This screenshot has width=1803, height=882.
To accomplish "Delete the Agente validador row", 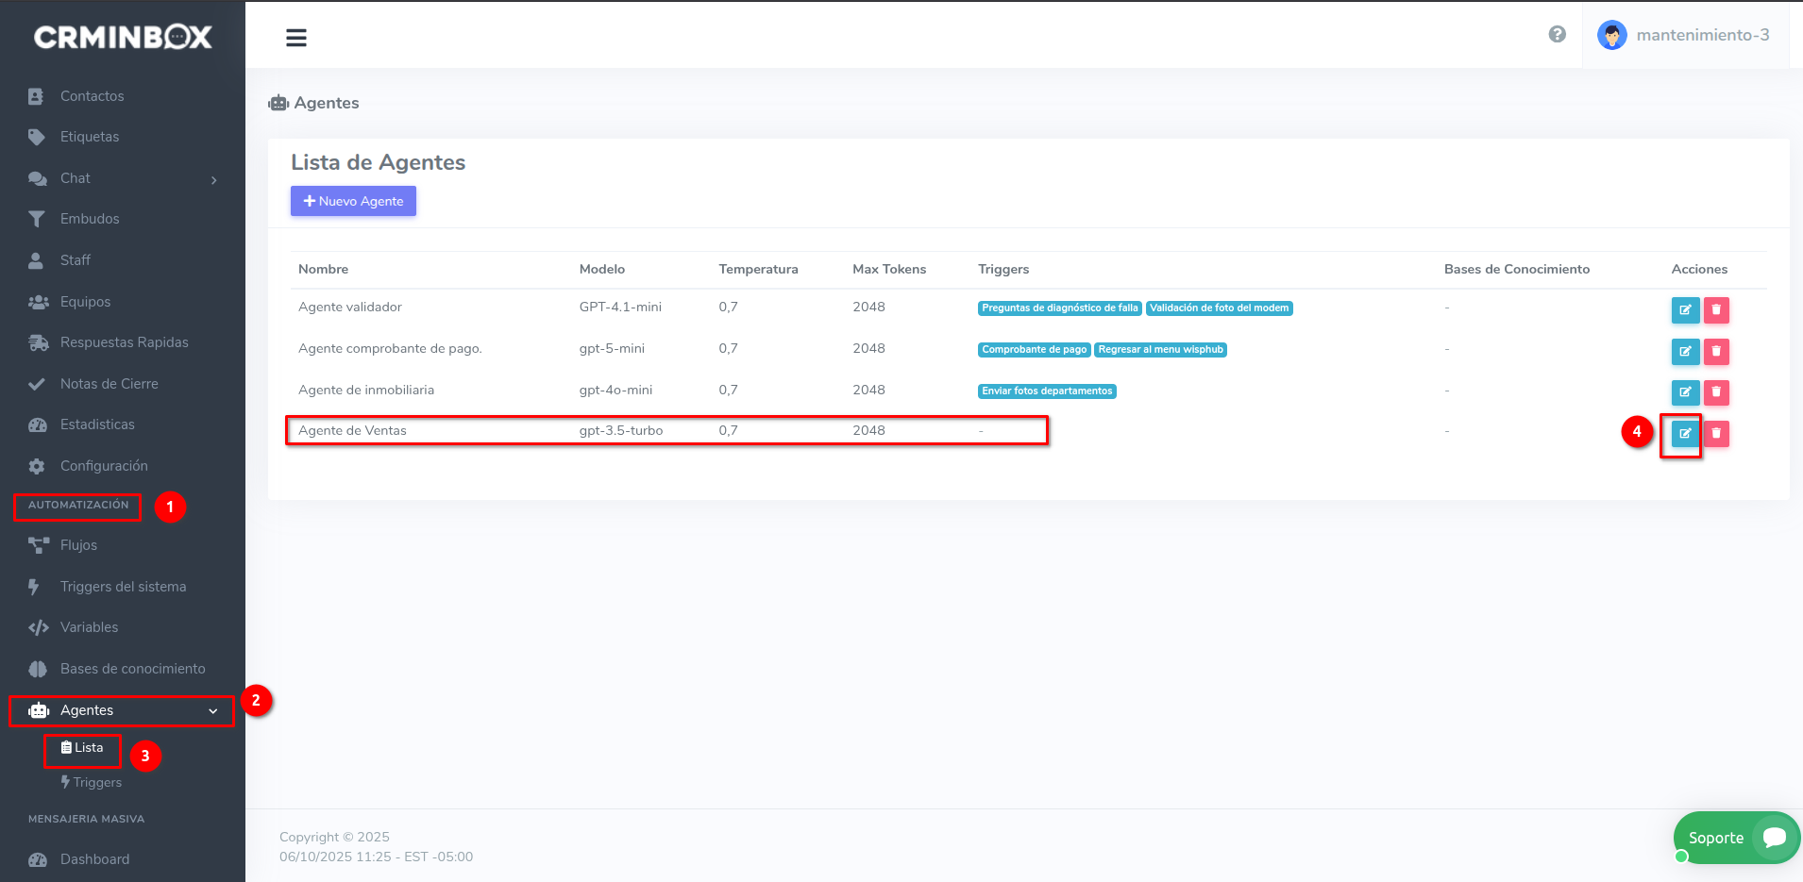I will [x=1716, y=309].
